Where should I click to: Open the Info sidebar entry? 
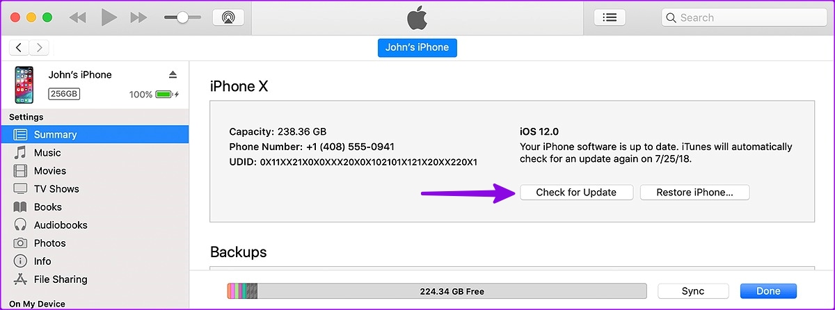click(x=42, y=261)
